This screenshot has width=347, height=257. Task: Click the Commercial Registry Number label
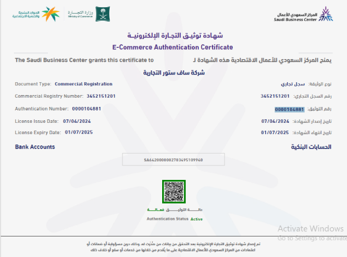[x=49, y=96]
